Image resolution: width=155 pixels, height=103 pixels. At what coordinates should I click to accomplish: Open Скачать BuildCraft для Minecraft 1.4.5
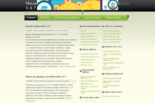click(111, 59)
